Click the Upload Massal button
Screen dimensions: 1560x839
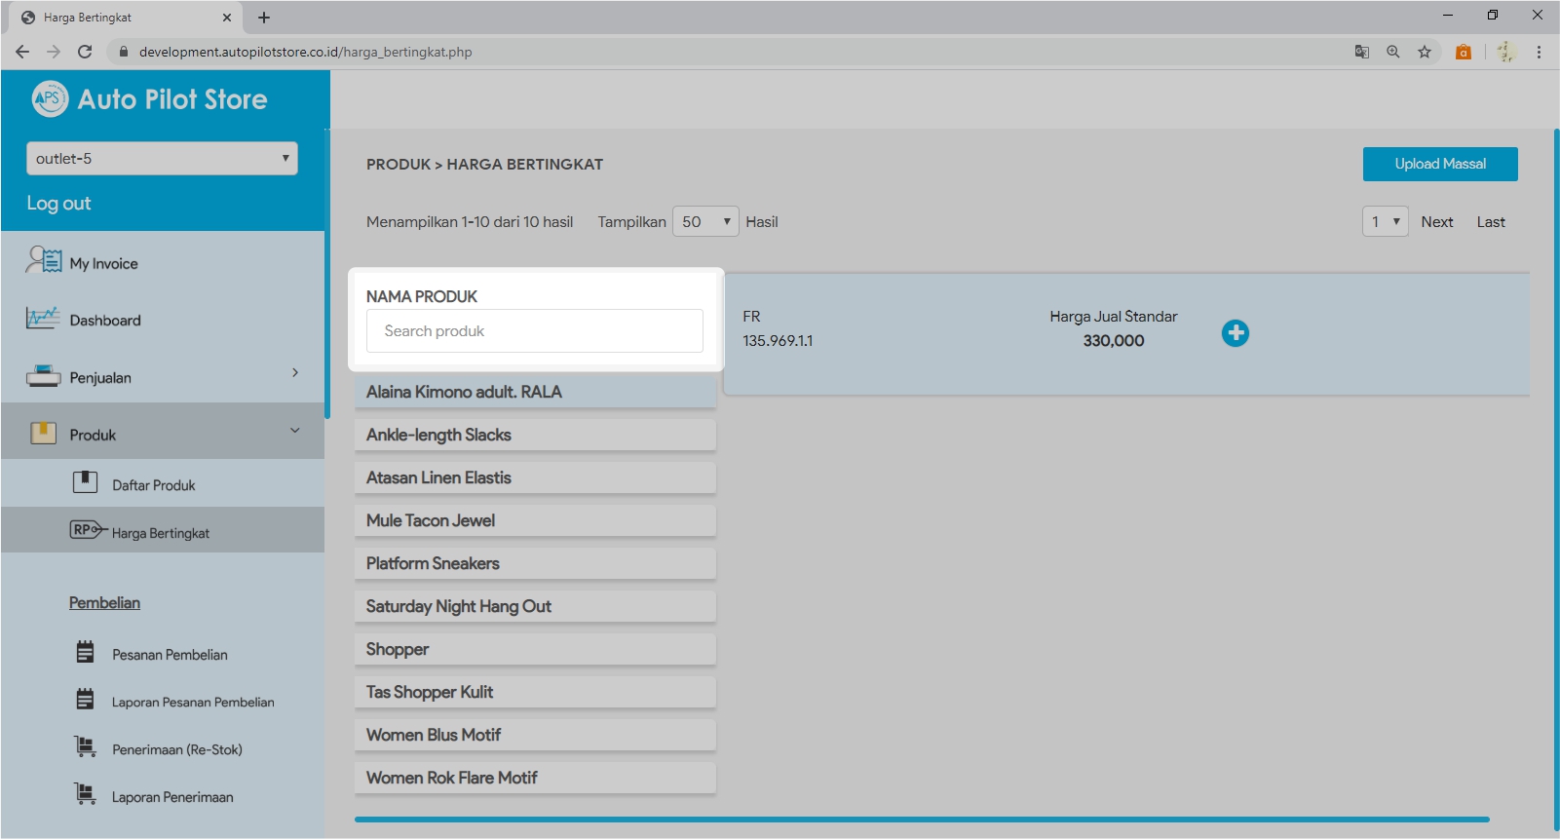pos(1439,164)
